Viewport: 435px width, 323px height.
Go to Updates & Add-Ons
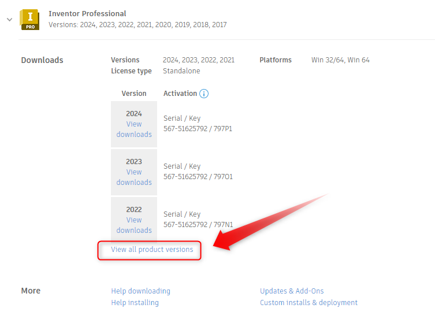[292, 291]
